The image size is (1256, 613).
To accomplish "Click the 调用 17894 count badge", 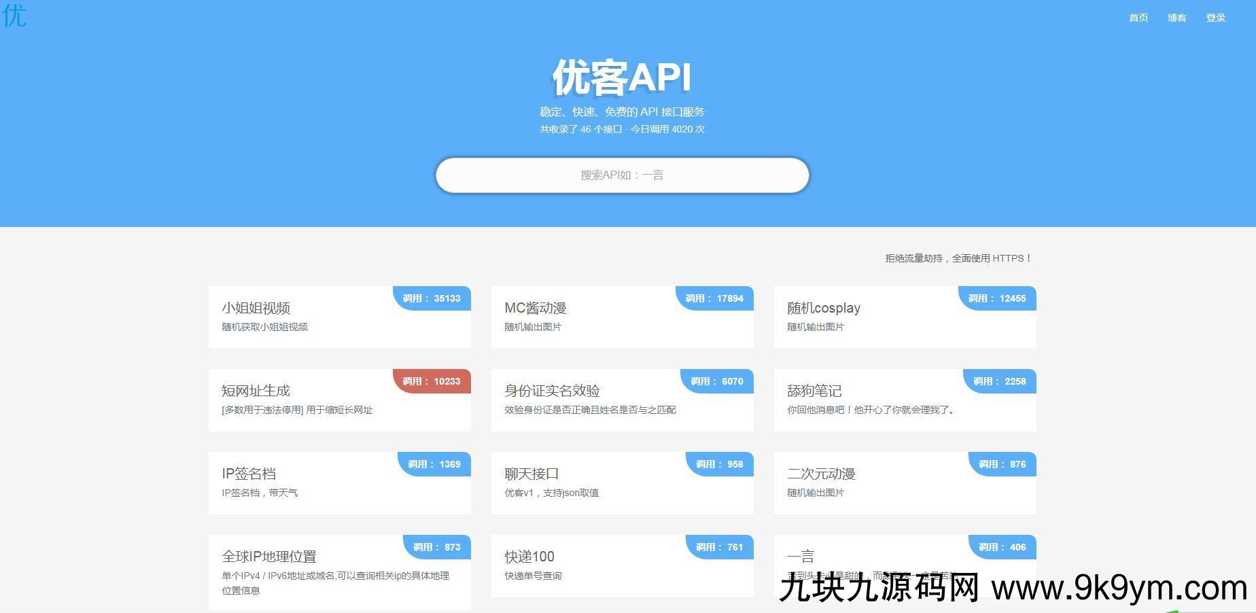I will (715, 298).
